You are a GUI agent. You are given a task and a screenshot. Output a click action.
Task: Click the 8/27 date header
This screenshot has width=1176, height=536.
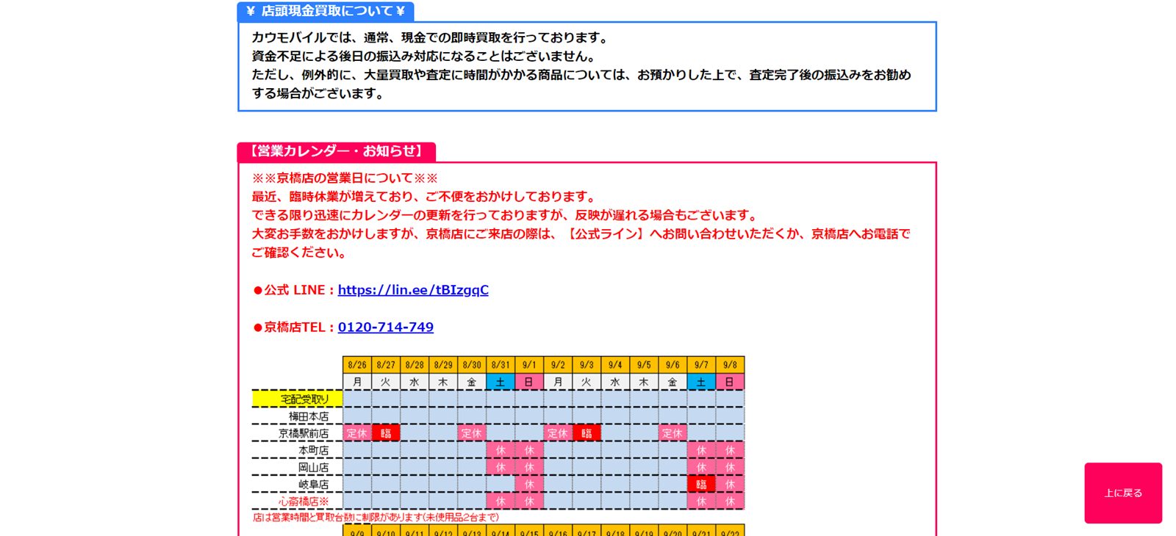coord(386,365)
